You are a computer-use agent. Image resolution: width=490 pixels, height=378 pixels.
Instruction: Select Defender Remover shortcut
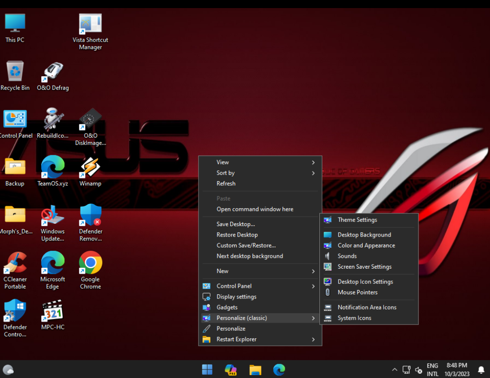point(91,223)
